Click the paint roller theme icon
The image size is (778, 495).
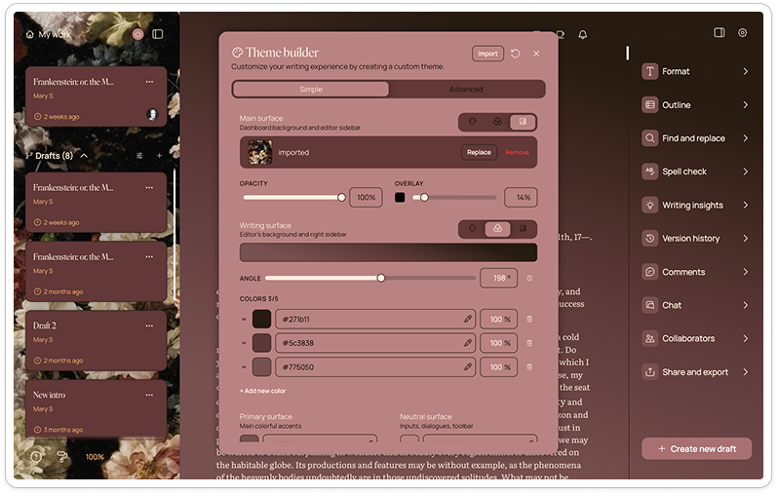(62, 457)
